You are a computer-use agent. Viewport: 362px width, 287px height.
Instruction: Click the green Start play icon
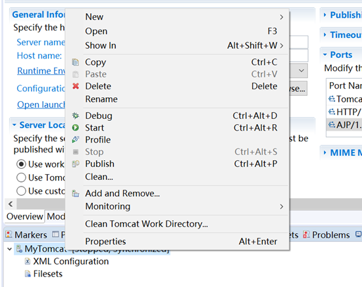coord(75,127)
